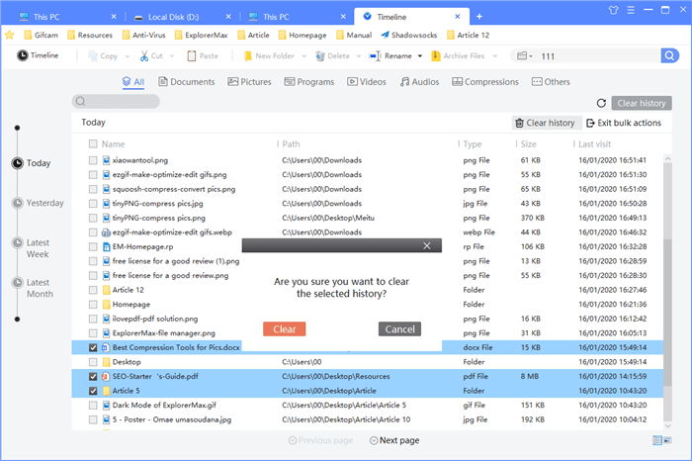The height and width of the screenshot is (461, 692).
Task: Open the Shadowsocks bookmark
Action: (409, 35)
